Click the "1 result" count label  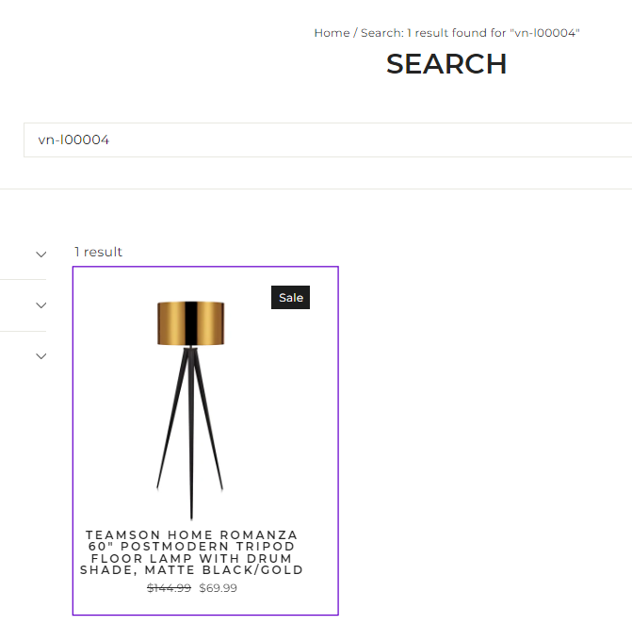tap(98, 252)
